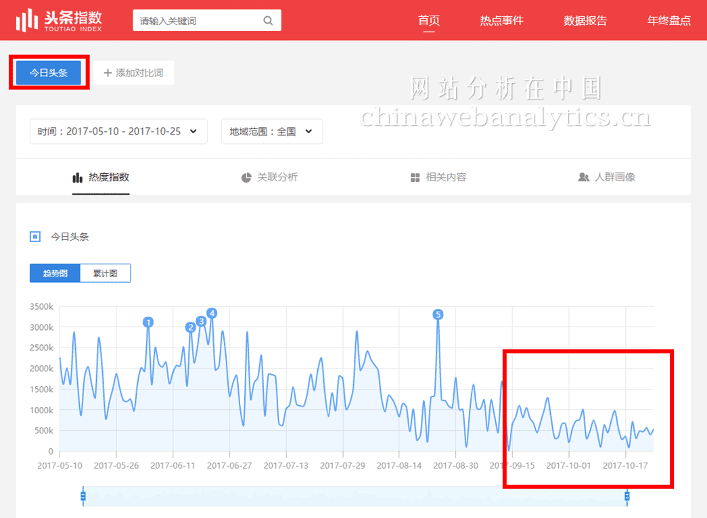The height and width of the screenshot is (518, 707).
Task: Click chart event marker number 4
Action: [x=212, y=313]
